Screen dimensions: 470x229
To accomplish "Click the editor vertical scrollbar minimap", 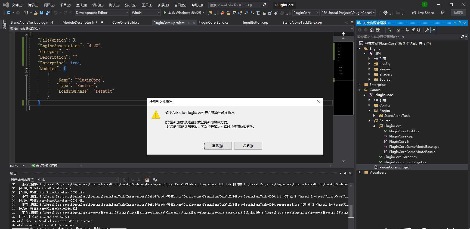I will (343, 79).
